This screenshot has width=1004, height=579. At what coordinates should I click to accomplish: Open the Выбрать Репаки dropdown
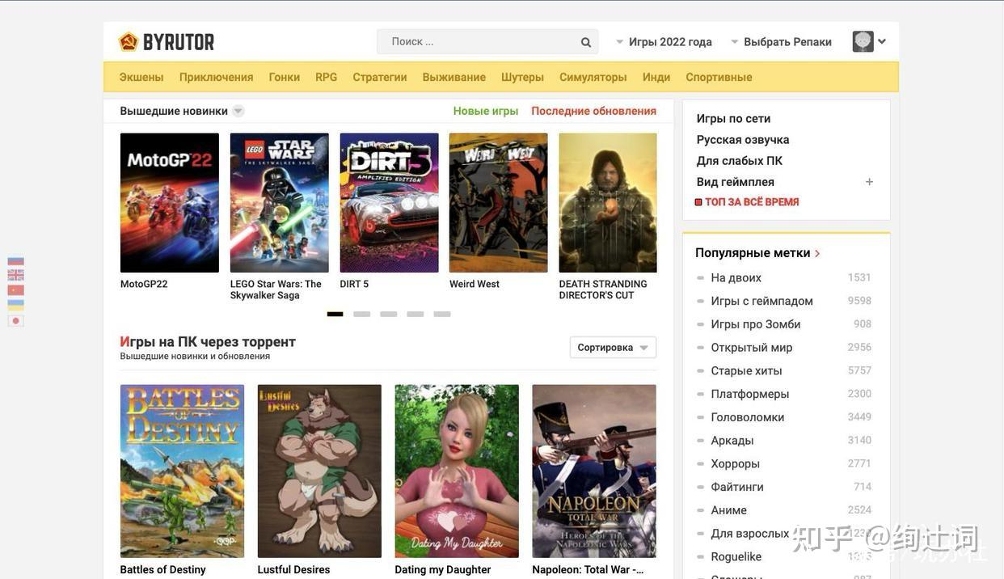click(x=781, y=42)
